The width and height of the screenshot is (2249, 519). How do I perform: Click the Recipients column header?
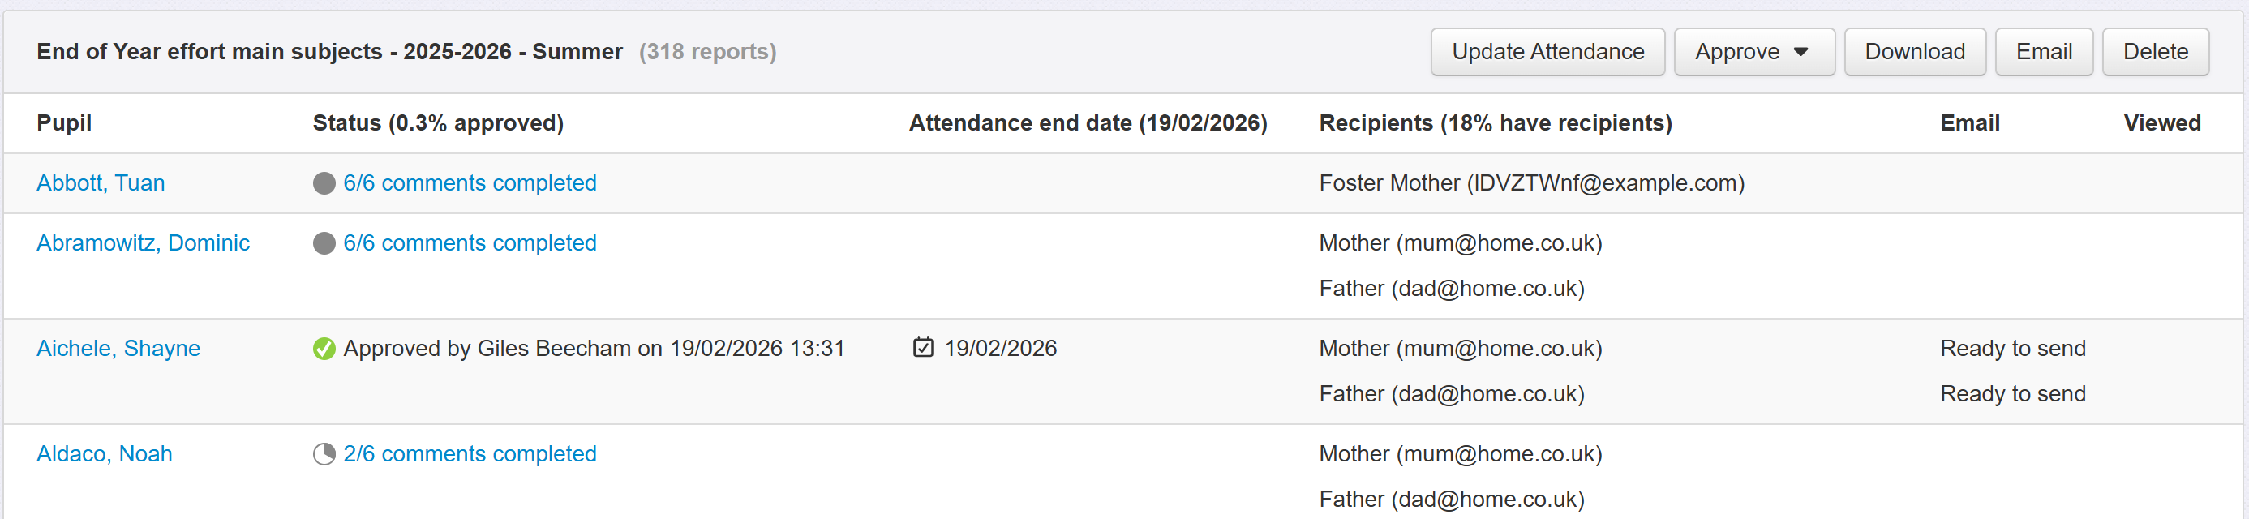tap(1495, 124)
